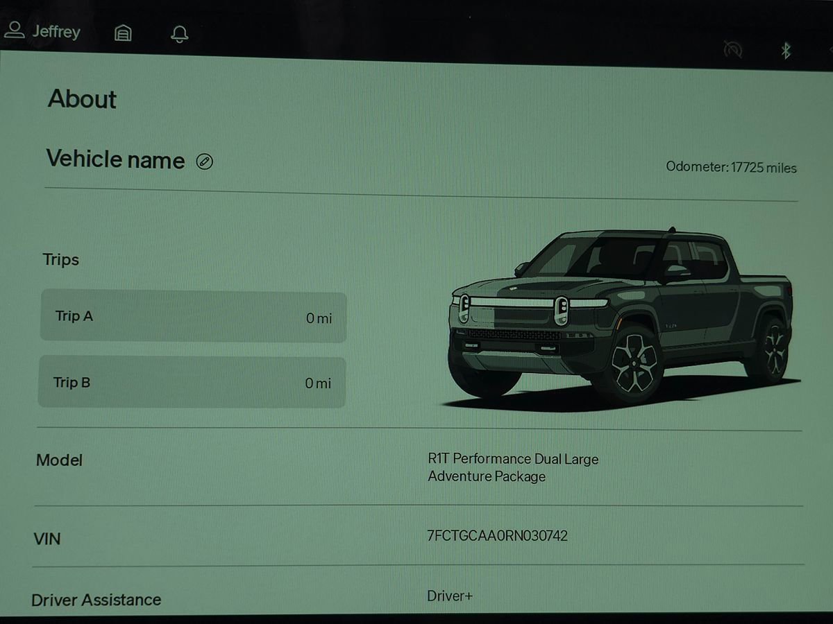Screen dimensions: 833x624
Task: Tap the Bluetooth status icon
Action: [x=786, y=50]
